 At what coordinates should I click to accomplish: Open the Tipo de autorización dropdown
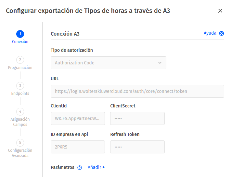[x=108, y=63]
